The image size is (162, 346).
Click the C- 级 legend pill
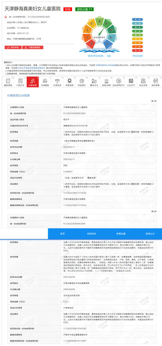(137, 47)
